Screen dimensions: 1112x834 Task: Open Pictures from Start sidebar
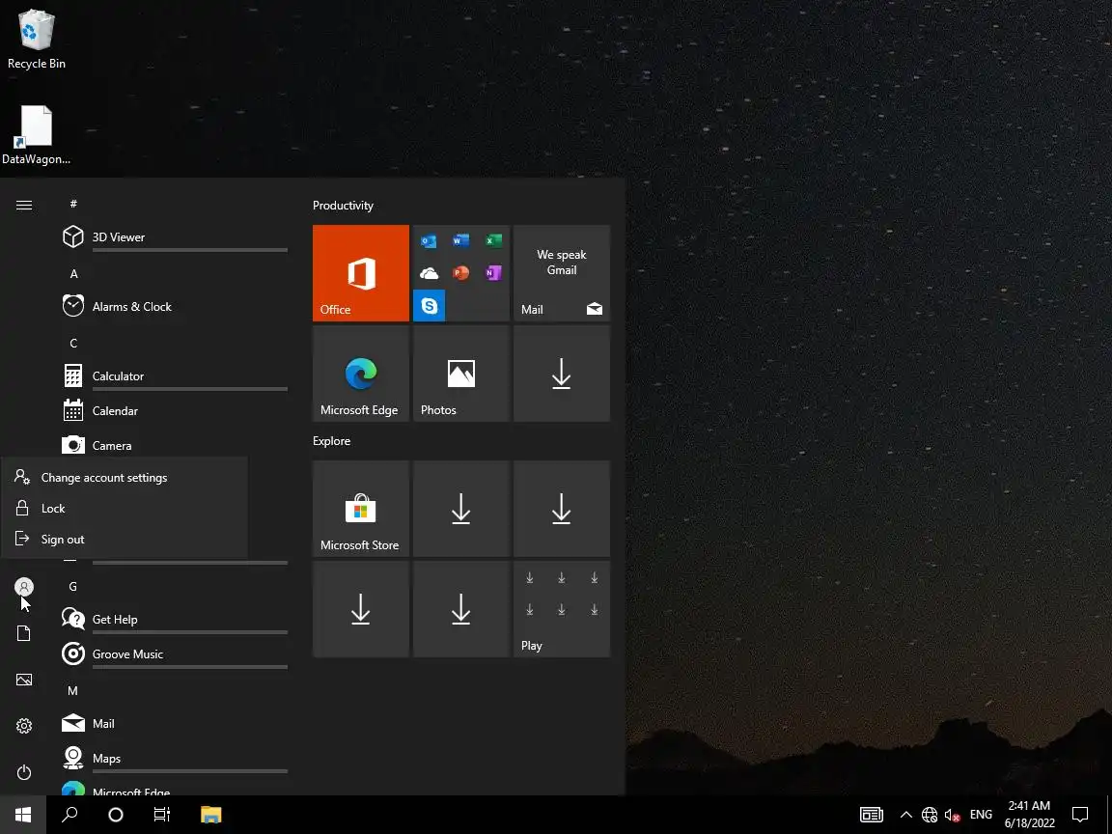[x=24, y=680]
